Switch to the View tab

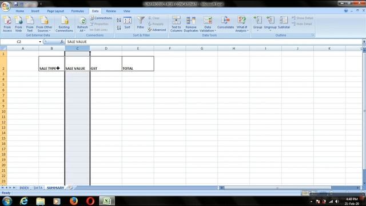pyautogui.click(x=127, y=11)
